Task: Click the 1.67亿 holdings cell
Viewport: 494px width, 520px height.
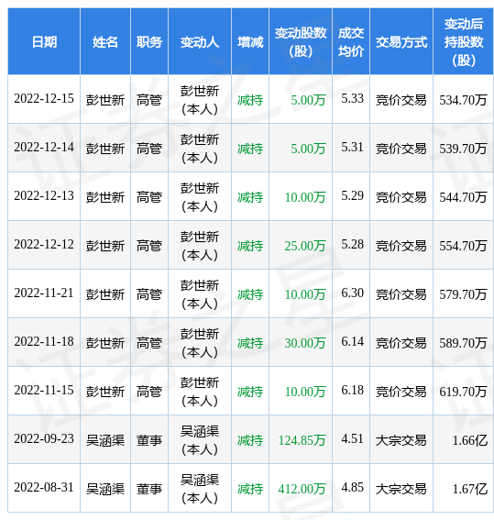Action: coord(470,489)
